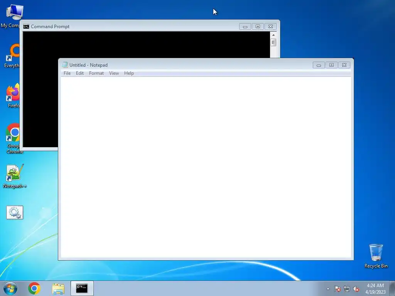Open the Format menu in Notepad
The width and height of the screenshot is (395, 296).
(96, 73)
